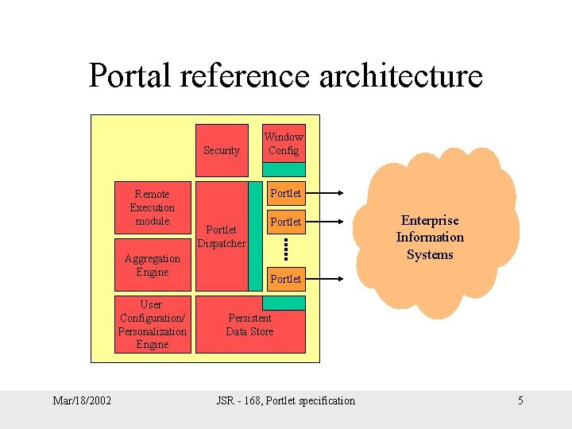This screenshot has width=572, height=429.
Task: Click the Enterprise Information Systems cloud
Action: [x=436, y=234]
